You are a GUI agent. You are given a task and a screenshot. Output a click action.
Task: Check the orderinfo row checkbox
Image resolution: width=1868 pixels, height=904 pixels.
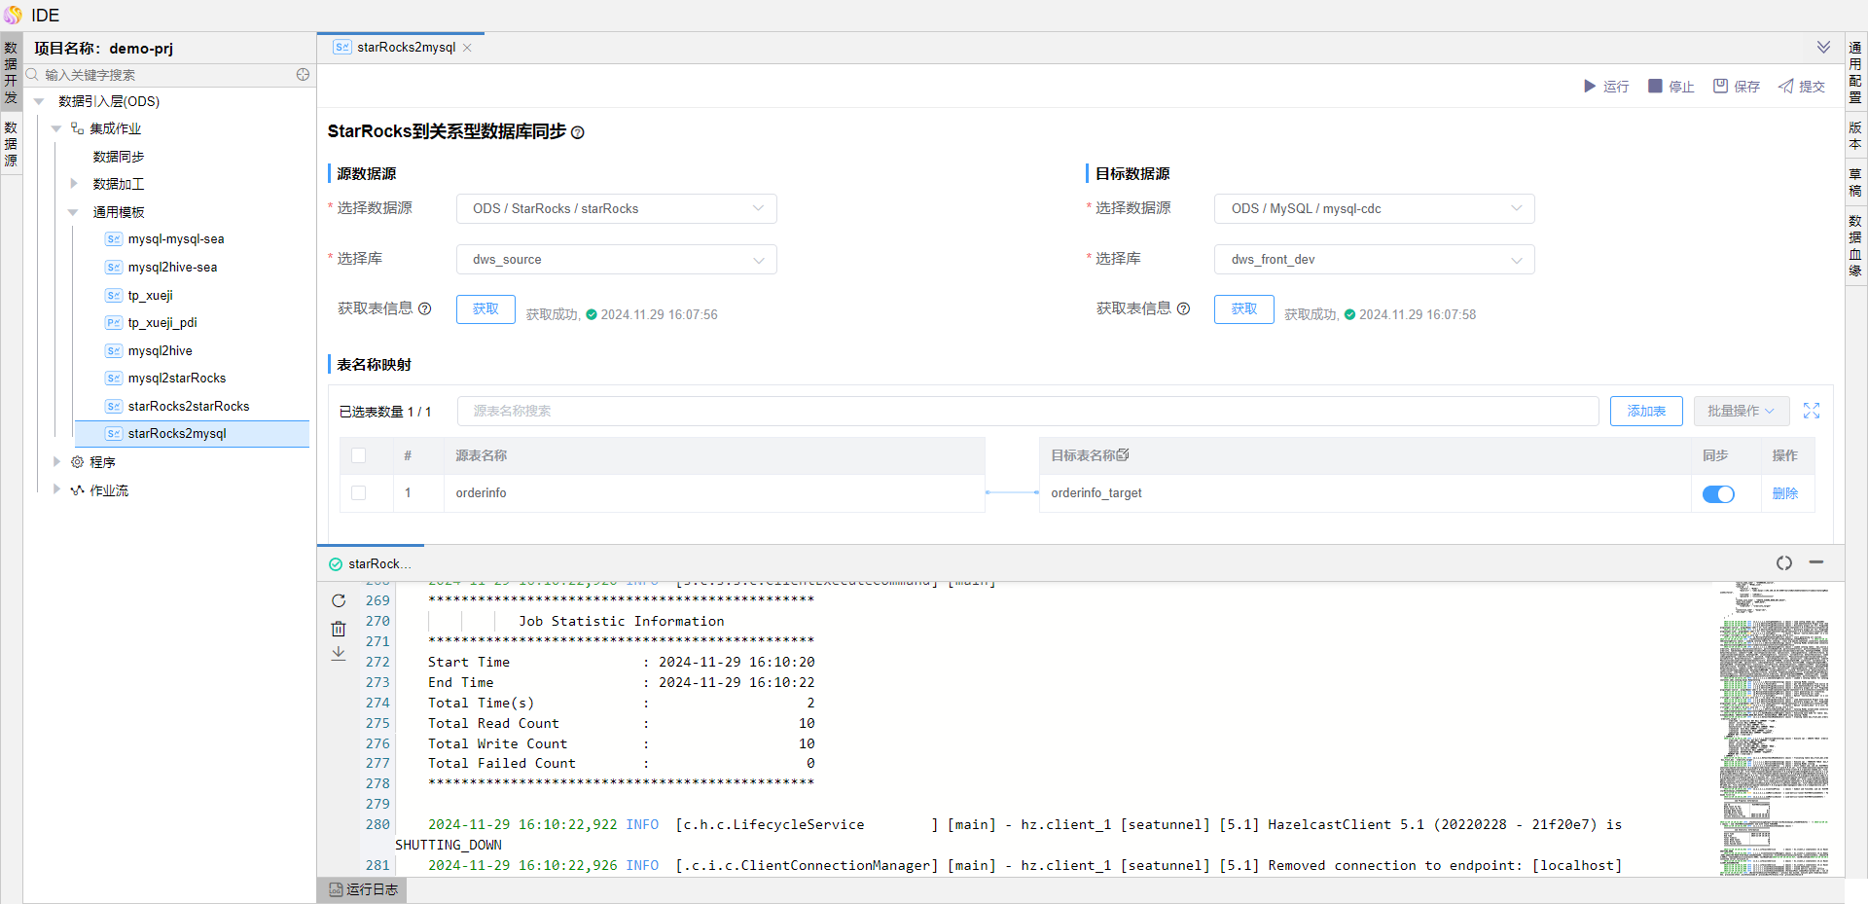tap(359, 493)
